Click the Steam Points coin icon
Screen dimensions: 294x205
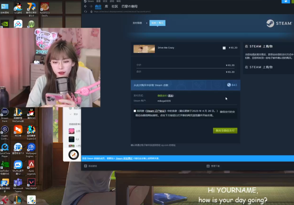click(x=229, y=85)
